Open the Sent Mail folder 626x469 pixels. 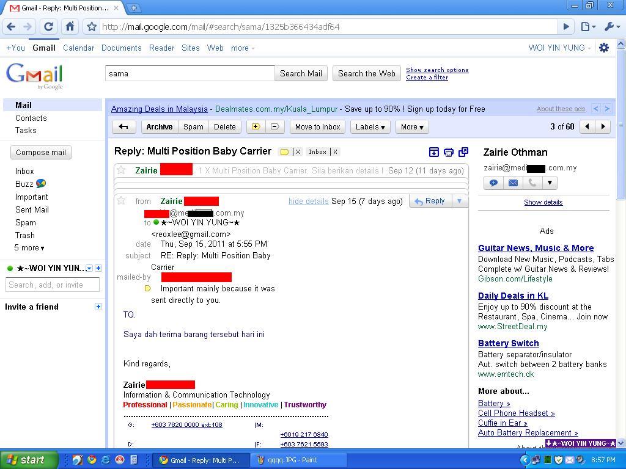[x=32, y=209]
